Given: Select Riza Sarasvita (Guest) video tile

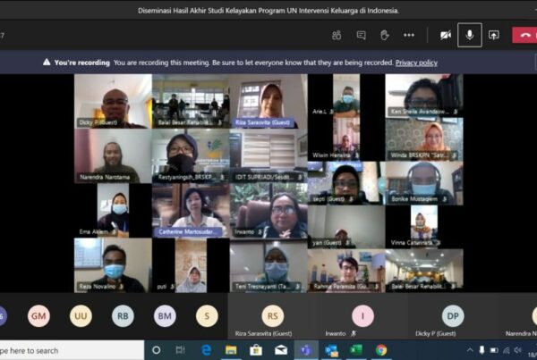Looking at the screenshot, I should (x=268, y=101).
